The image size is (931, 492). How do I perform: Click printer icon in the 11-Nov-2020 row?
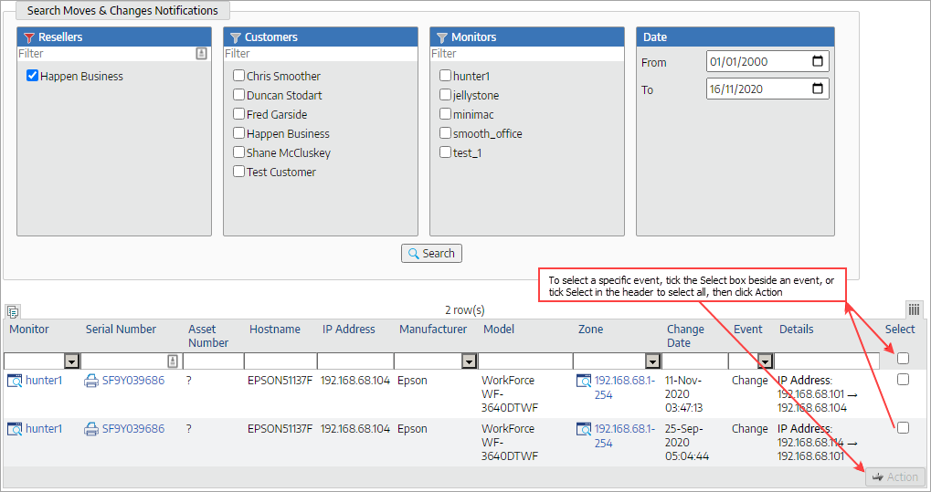click(x=90, y=381)
